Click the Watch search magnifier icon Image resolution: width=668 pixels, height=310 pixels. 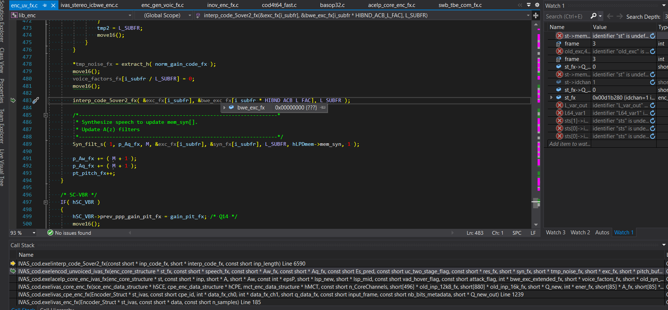click(593, 16)
